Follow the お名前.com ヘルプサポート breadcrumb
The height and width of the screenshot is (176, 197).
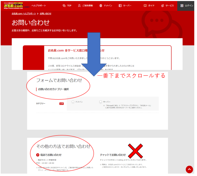tap(24, 14)
